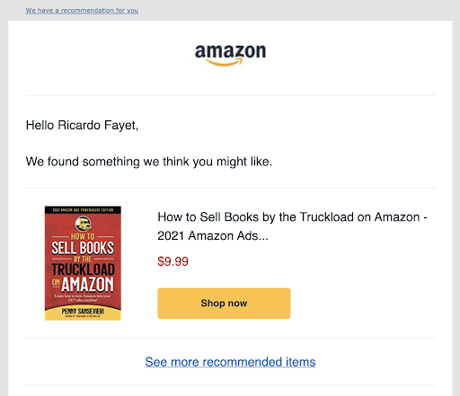Open 'See more recommended items' link
This screenshot has width=460, height=396.
tap(230, 362)
